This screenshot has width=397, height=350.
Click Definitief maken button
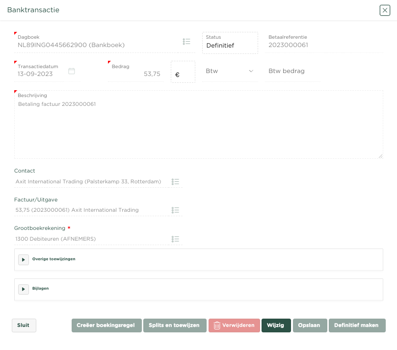[357, 325]
